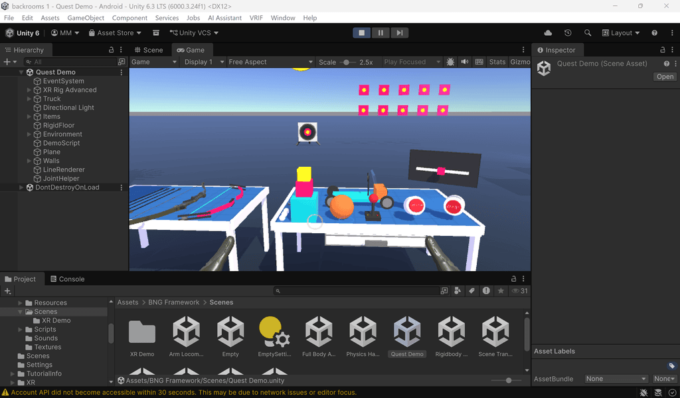Open the Project panel options menu
This screenshot has height=398, width=680.
523,278
